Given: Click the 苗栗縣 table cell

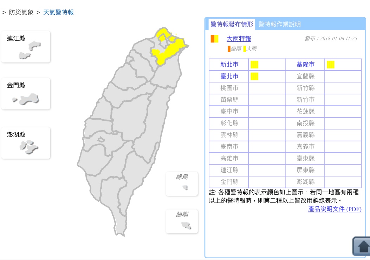Looking at the screenshot, I should pos(229,100).
